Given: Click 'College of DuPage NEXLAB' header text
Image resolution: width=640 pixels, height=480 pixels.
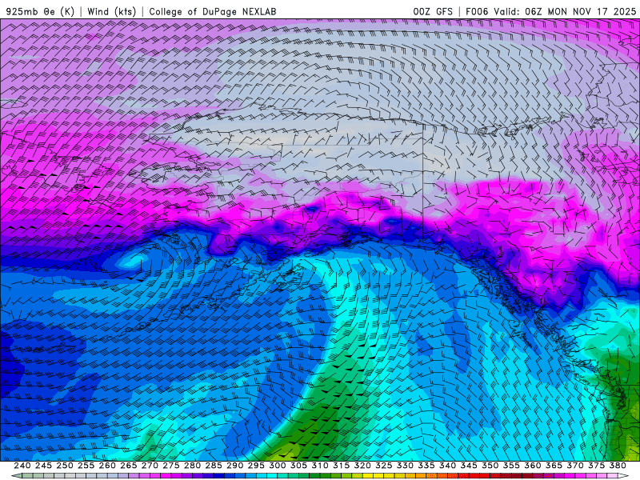Looking at the screenshot, I should 213,11.
